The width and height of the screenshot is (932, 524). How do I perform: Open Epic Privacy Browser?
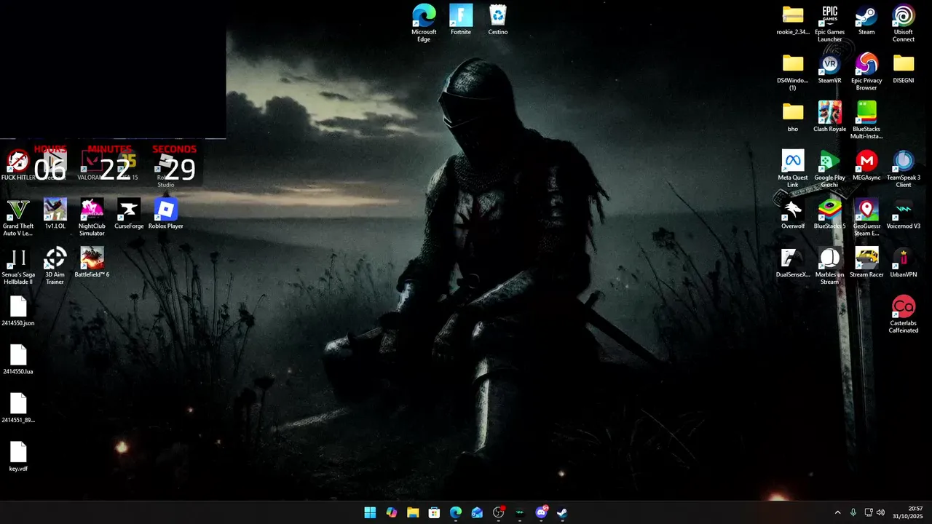[x=866, y=71]
